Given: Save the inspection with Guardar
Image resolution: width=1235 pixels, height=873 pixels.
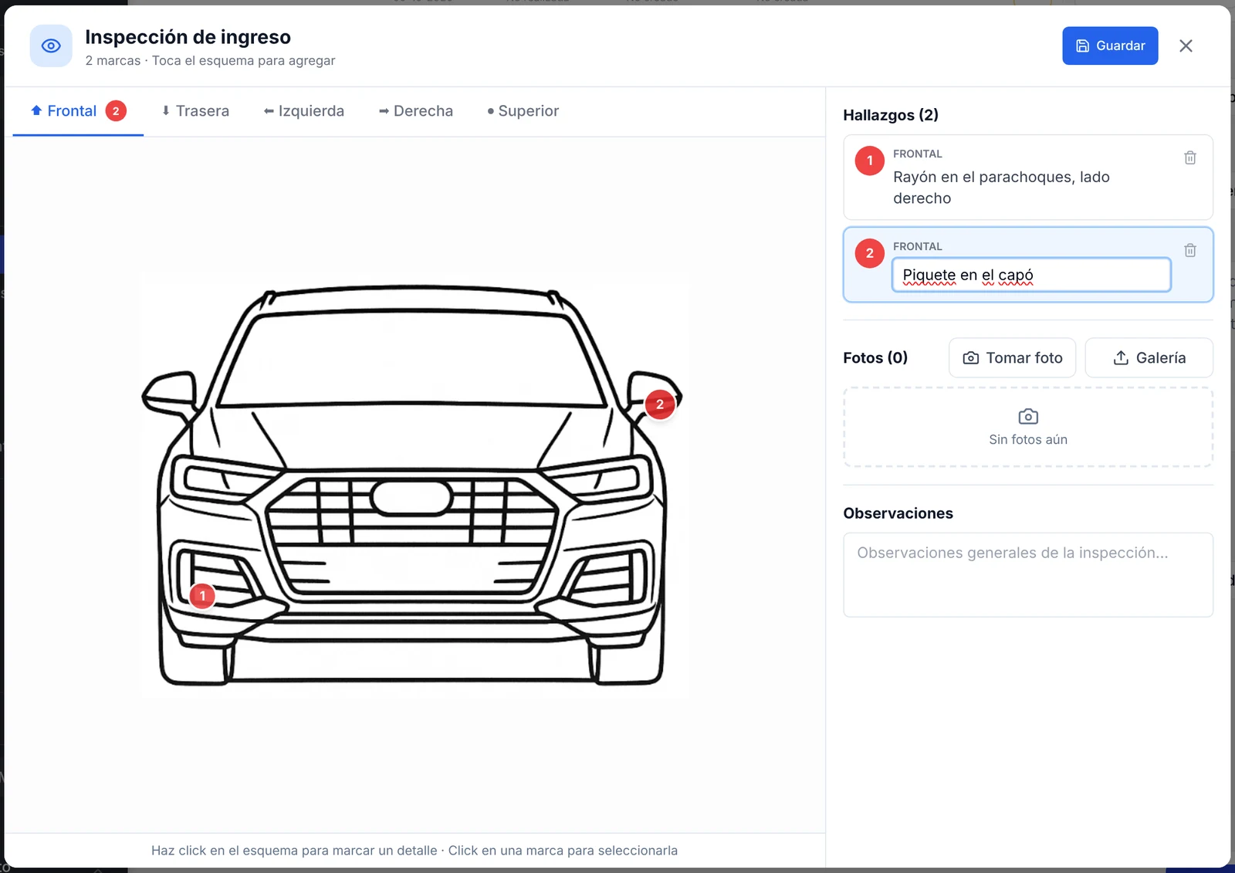Looking at the screenshot, I should click(1110, 46).
